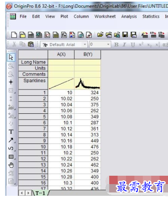Image resolution: width=168 pixels, height=200 pixels.
Task: Click the Import Multiple ASCII icon
Action: [161, 35]
